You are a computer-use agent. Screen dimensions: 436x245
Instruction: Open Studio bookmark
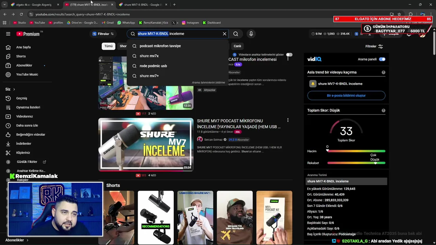(x=20, y=23)
